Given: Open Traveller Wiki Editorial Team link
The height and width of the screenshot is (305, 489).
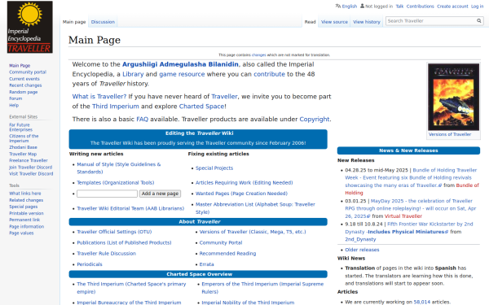Looking at the screenshot, I should click(130, 208).
